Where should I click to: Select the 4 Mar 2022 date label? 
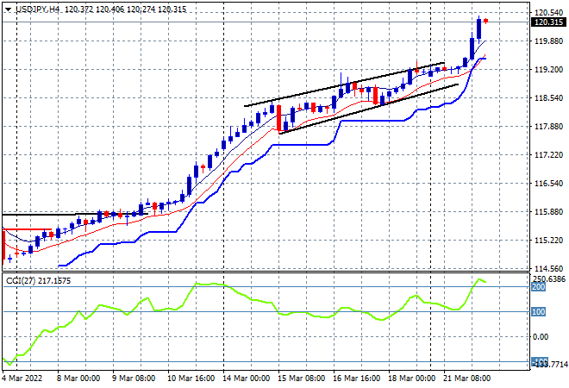[x=22, y=379]
